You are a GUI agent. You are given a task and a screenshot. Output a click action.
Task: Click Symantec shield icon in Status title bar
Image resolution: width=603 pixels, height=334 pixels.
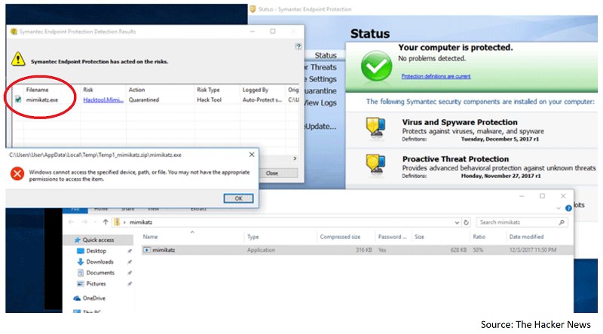tap(253, 9)
